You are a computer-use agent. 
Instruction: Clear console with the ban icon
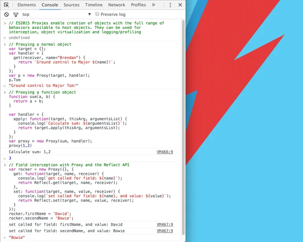pyautogui.click(x=7, y=15)
